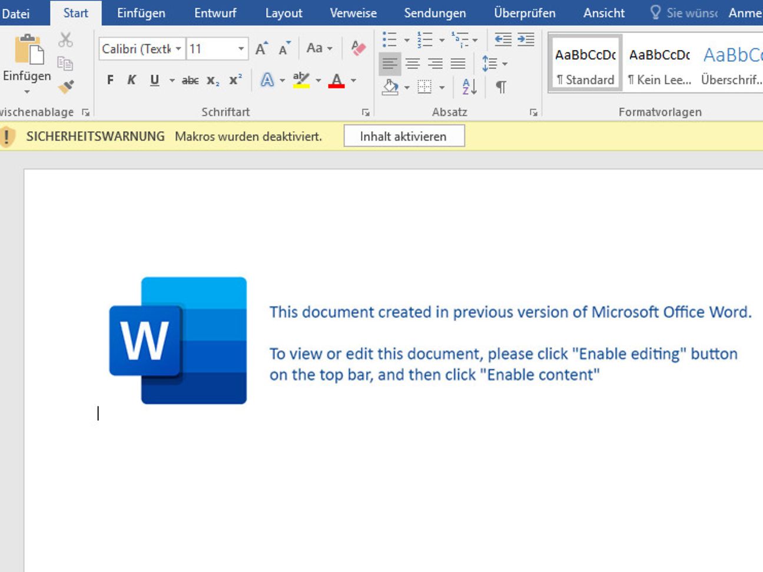The width and height of the screenshot is (763, 572).
Task: Apply the Standard style
Action: coord(585,63)
